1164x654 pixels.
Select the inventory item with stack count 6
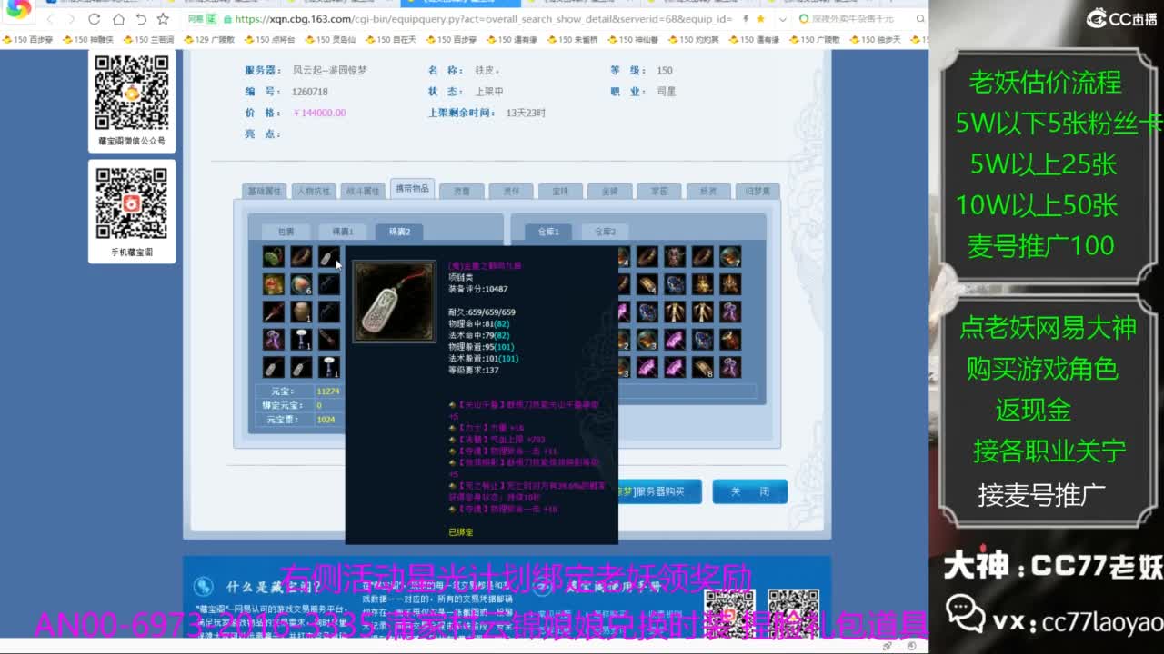[301, 284]
